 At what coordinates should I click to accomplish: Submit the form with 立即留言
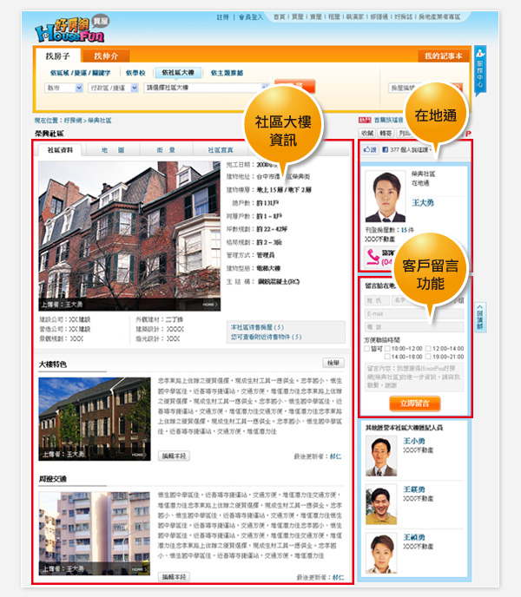(415, 403)
